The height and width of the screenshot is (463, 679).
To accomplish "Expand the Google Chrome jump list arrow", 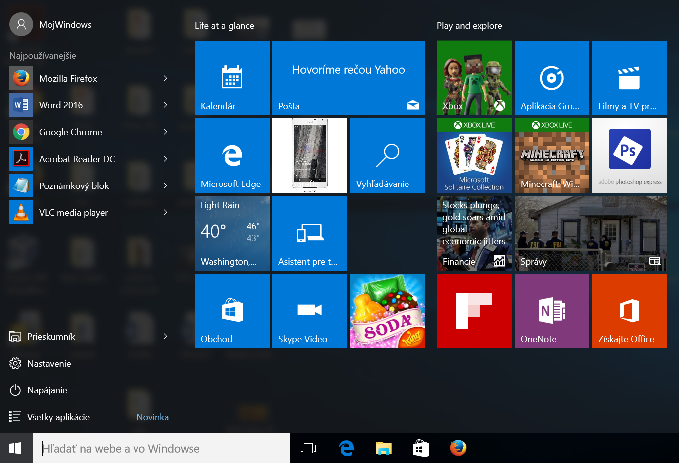I will click(x=165, y=132).
